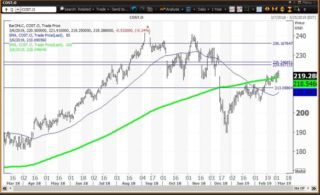Click the folder templates icon
320x195 pixels.
click(x=150, y=9)
